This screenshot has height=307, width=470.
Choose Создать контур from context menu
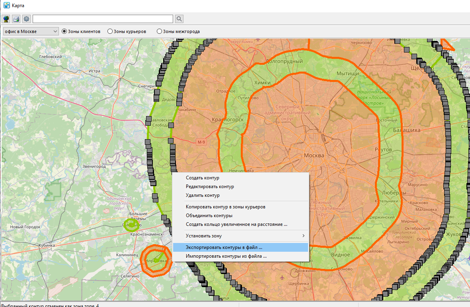point(203,178)
